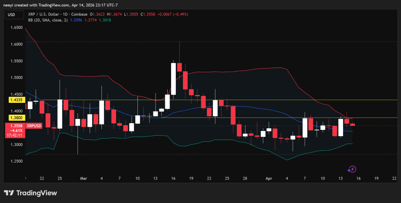This screenshot has width=401, height=203.
Task: Click the Apr label on the time axis
Action: pyautogui.click(x=269, y=178)
